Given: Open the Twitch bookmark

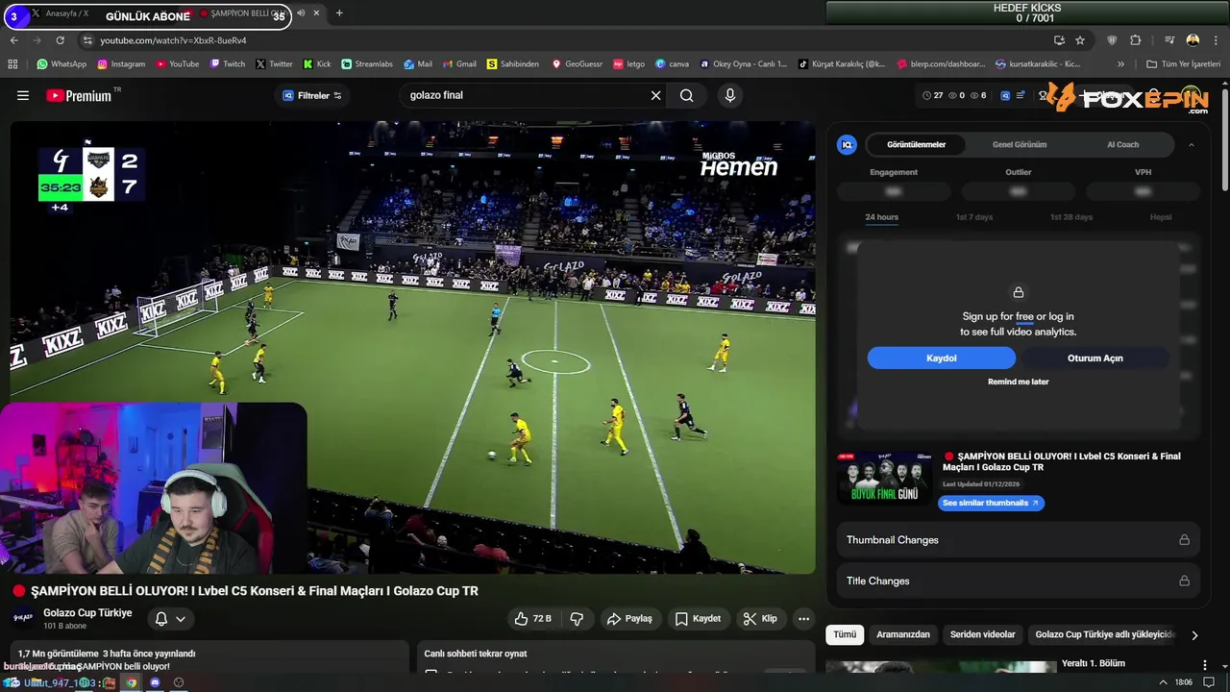Looking at the screenshot, I should click(x=227, y=64).
